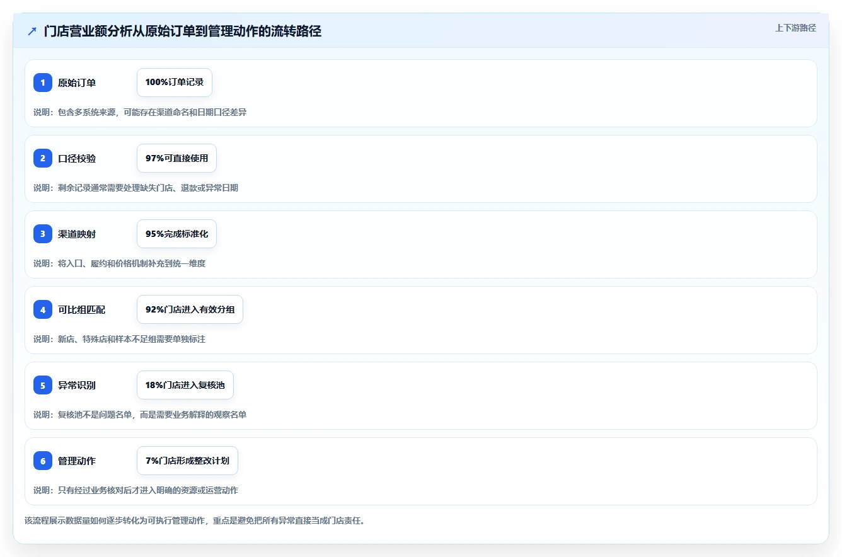
Task: Click the 口径校验 step name
Action: coord(77,158)
